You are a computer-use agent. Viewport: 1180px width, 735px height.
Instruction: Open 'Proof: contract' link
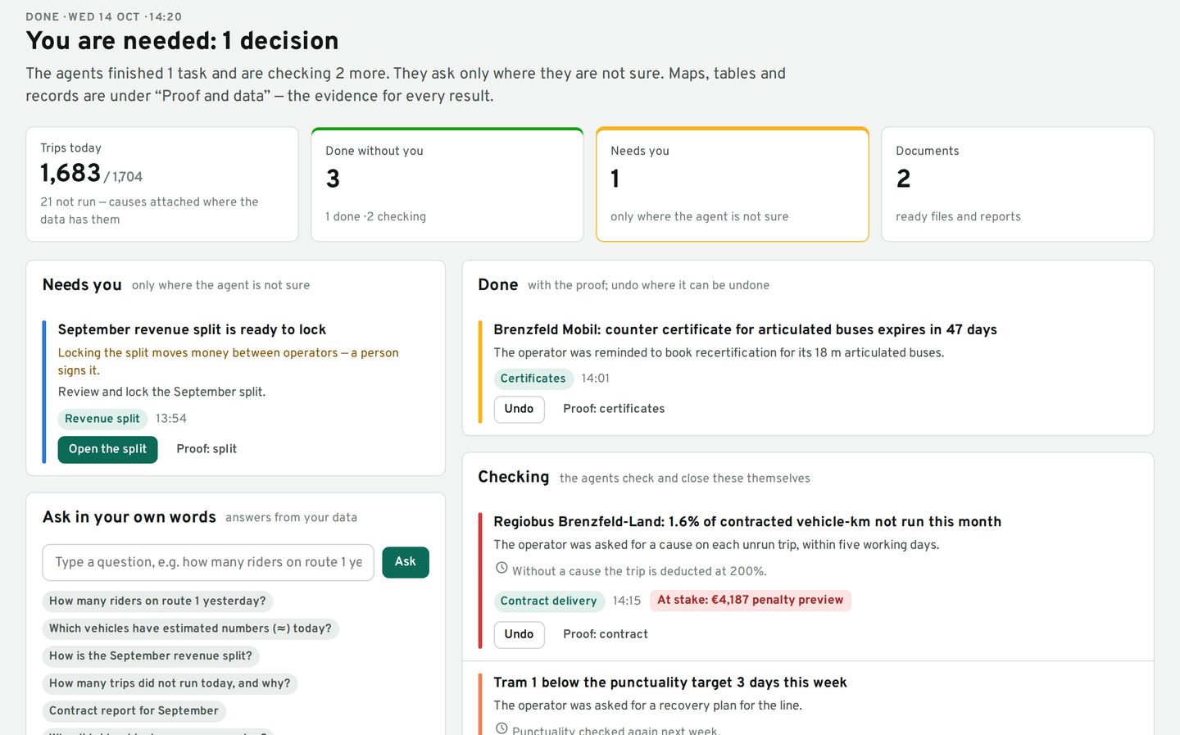pos(606,634)
